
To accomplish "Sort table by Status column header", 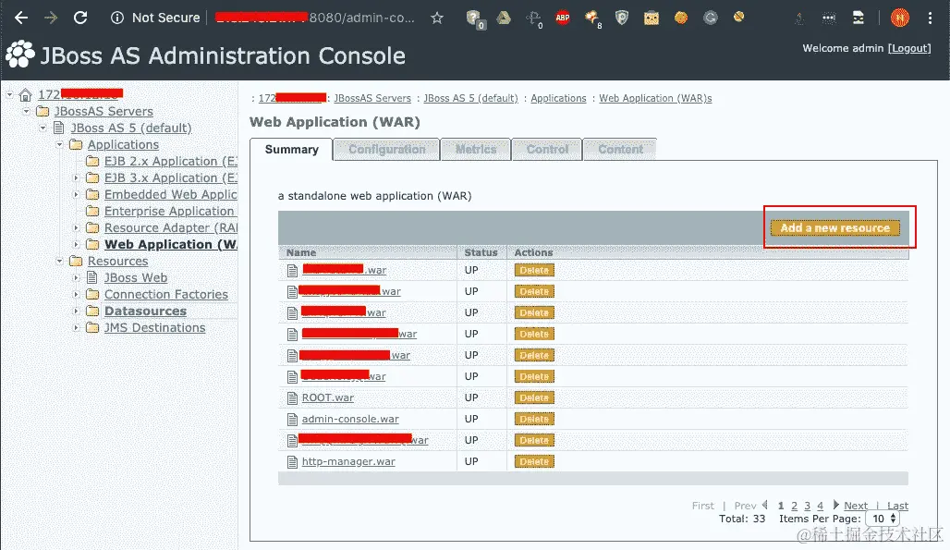I will point(481,252).
